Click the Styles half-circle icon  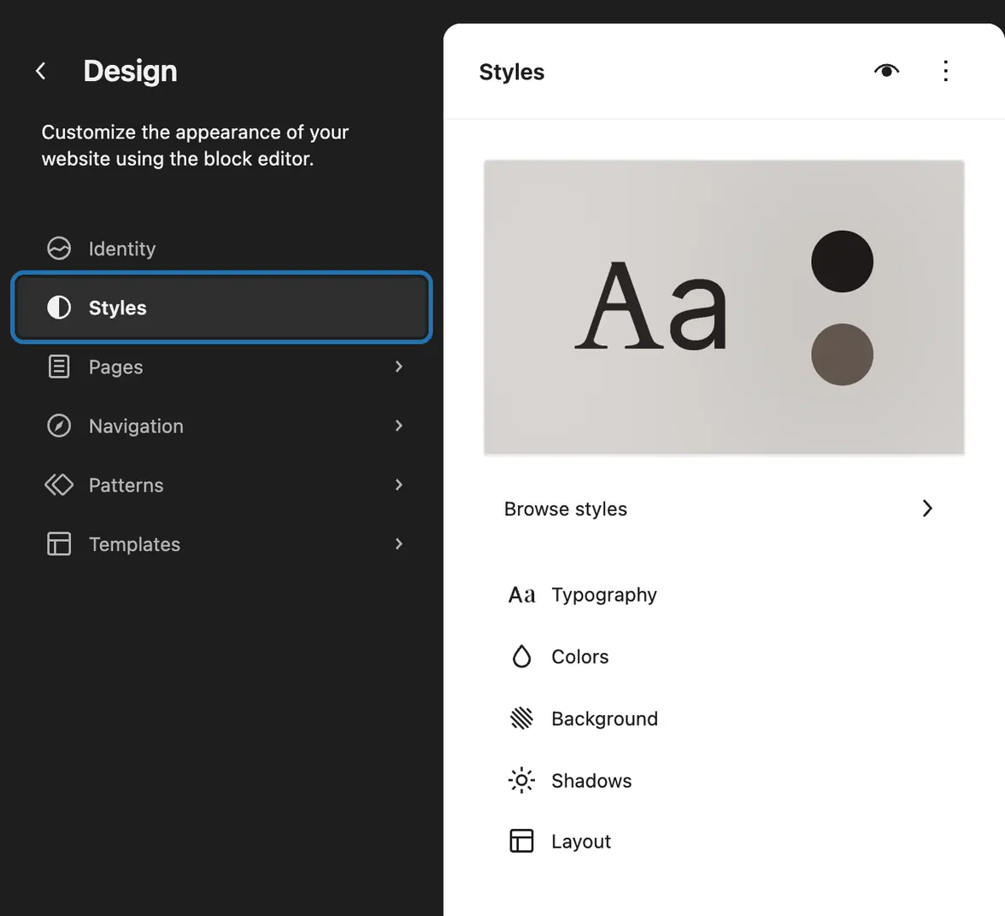point(59,308)
